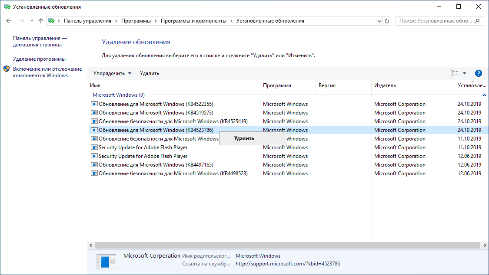The height and width of the screenshot is (275, 489).
Task: Click the icon of KB4497165 update
Action: tap(94, 165)
